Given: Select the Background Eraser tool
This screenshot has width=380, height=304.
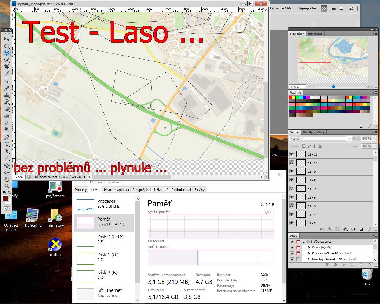Looking at the screenshot, I should tap(7, 109).
